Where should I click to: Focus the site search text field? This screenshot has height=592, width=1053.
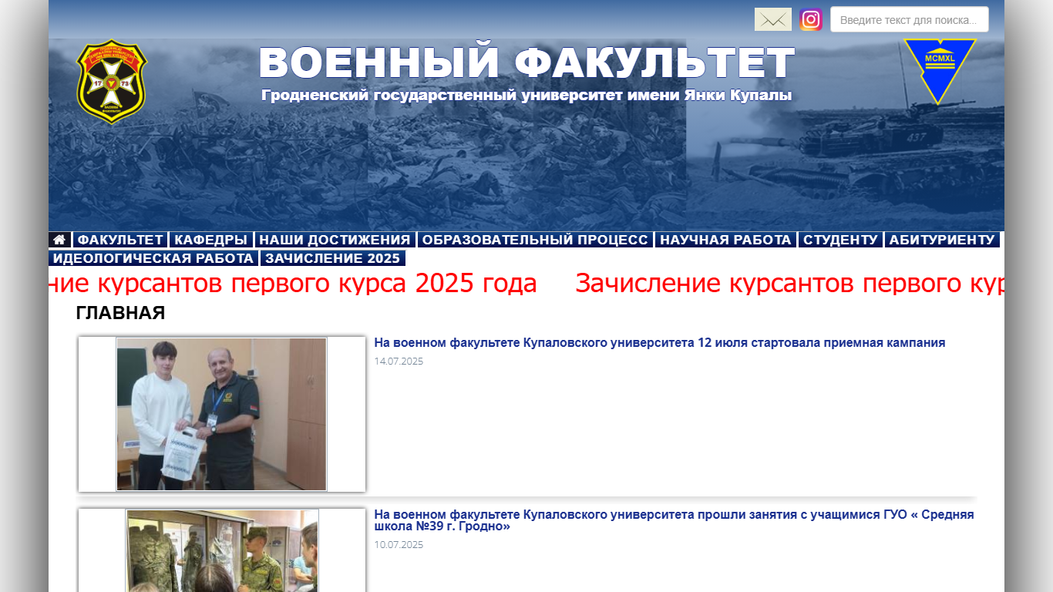pos(910,19)
